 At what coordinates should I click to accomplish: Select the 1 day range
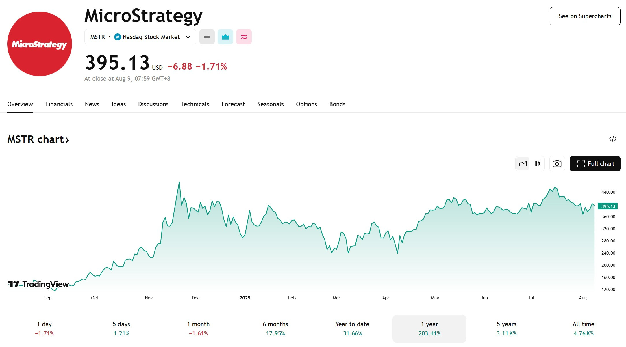pos(44,329)
